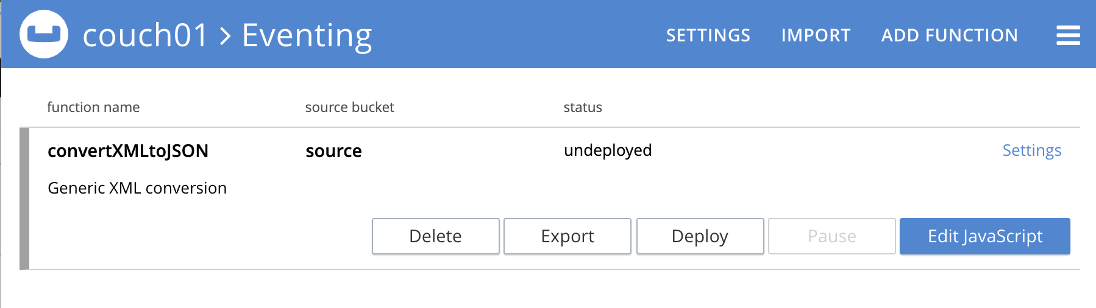Click the 'source bucket' column header
This screenshot has height=308, width=1096.
349,107
